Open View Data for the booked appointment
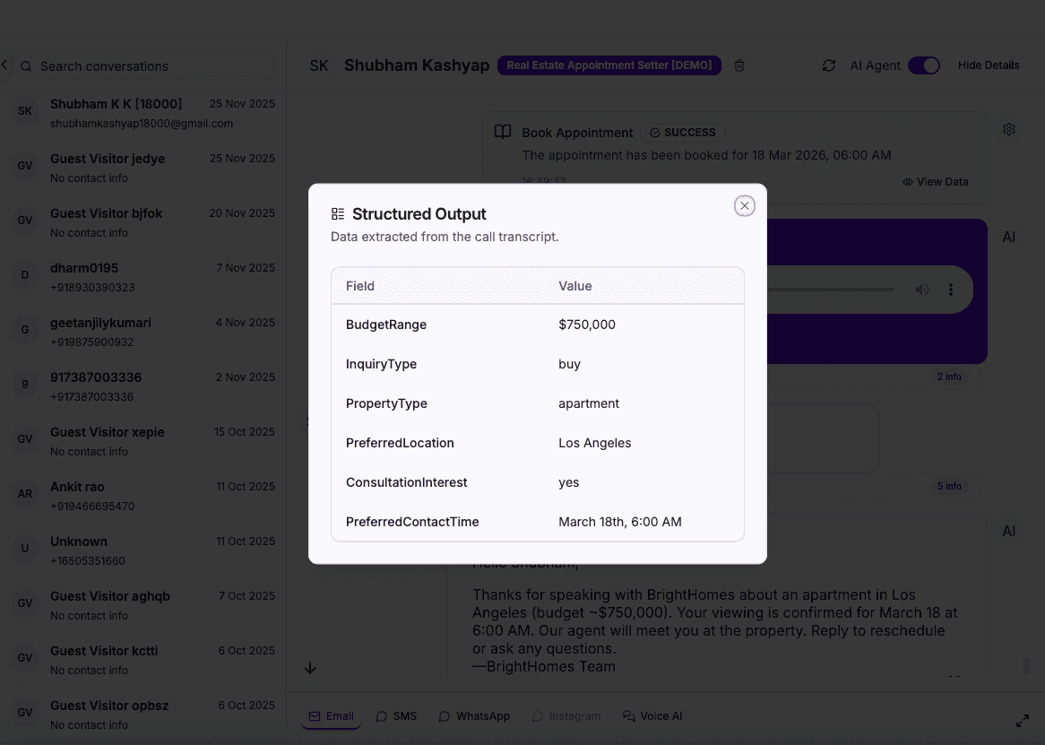The image size is (1045, 745). pyautogui.click(x=935, y=181)
